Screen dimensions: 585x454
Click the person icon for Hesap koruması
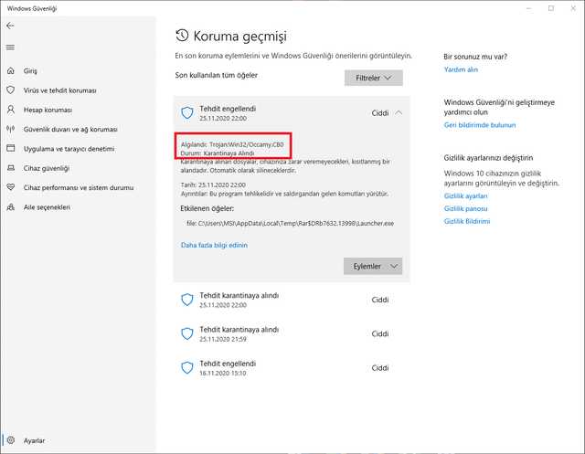click(11, 110)
